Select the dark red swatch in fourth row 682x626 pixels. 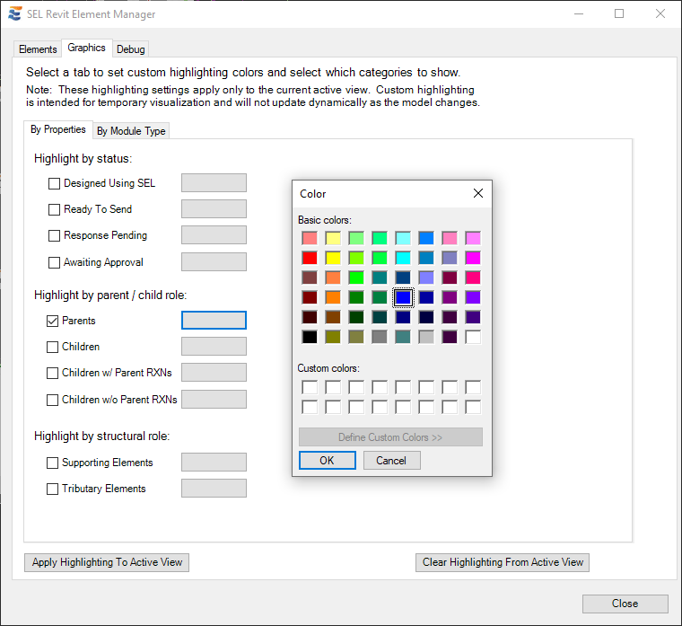310,298
